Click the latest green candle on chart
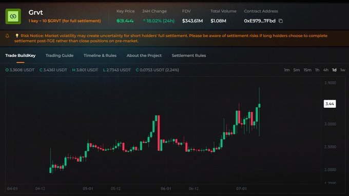This screenshot has height=196, width=349. 259,106
